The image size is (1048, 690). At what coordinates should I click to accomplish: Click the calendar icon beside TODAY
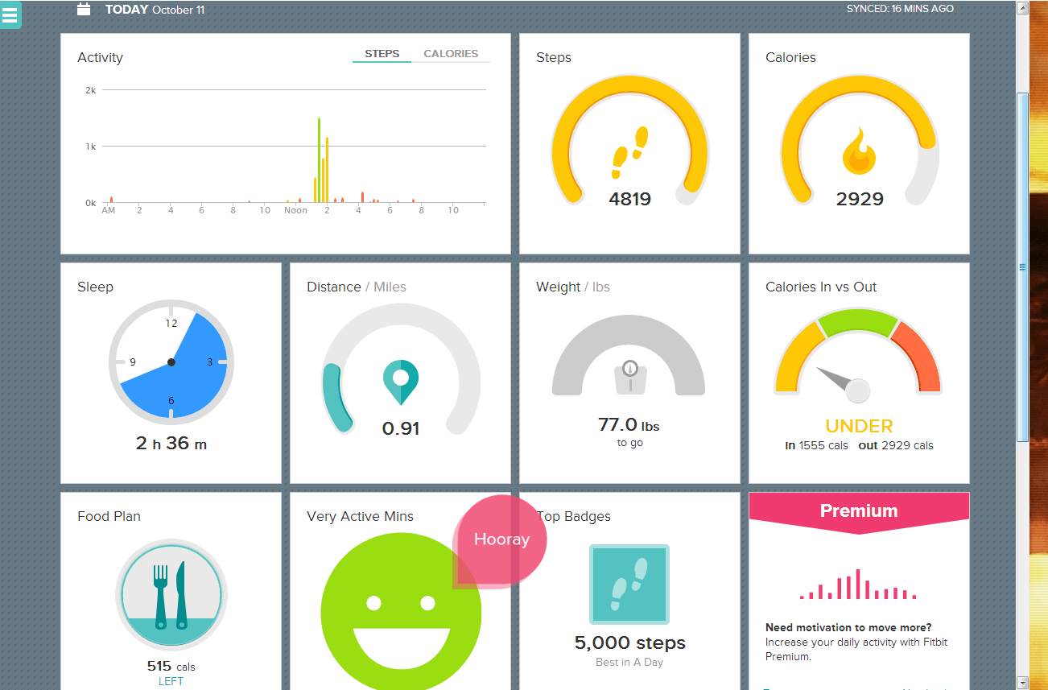click(84, 10)
